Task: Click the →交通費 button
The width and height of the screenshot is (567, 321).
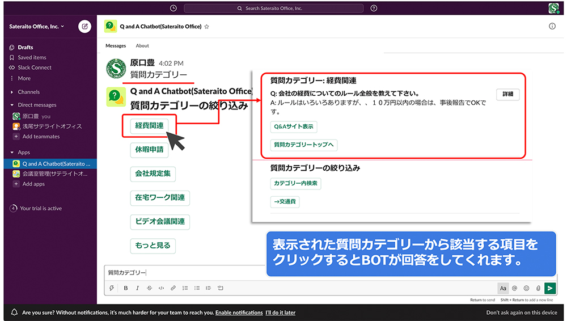Action: click(285, 201)
